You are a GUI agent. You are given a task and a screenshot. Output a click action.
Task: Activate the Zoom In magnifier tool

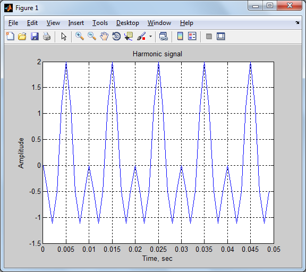click(80, 36)
